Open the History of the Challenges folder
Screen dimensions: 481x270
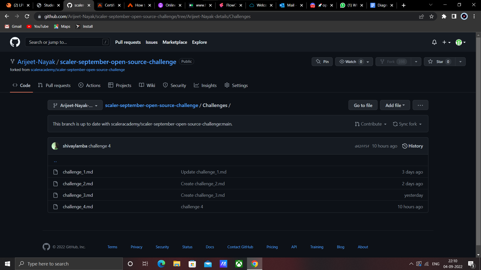point(413,146)
